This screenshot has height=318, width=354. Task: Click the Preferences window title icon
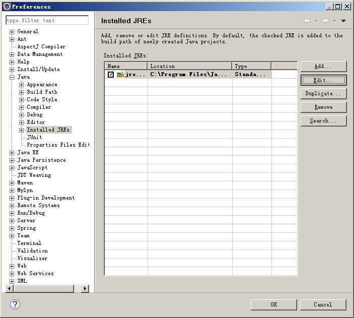coord(7,7)
